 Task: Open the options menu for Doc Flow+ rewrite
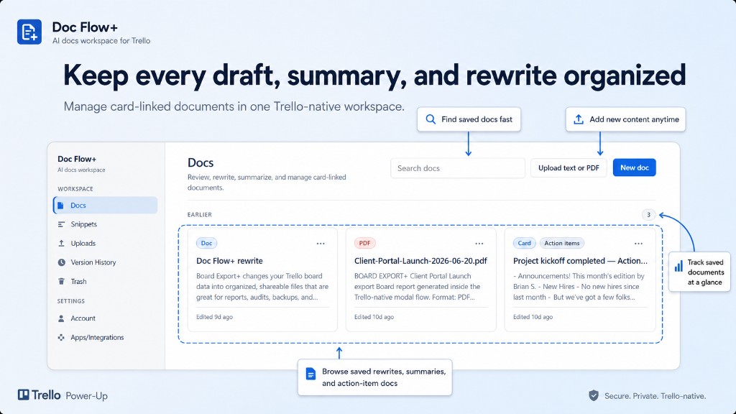tap(321, 244)
